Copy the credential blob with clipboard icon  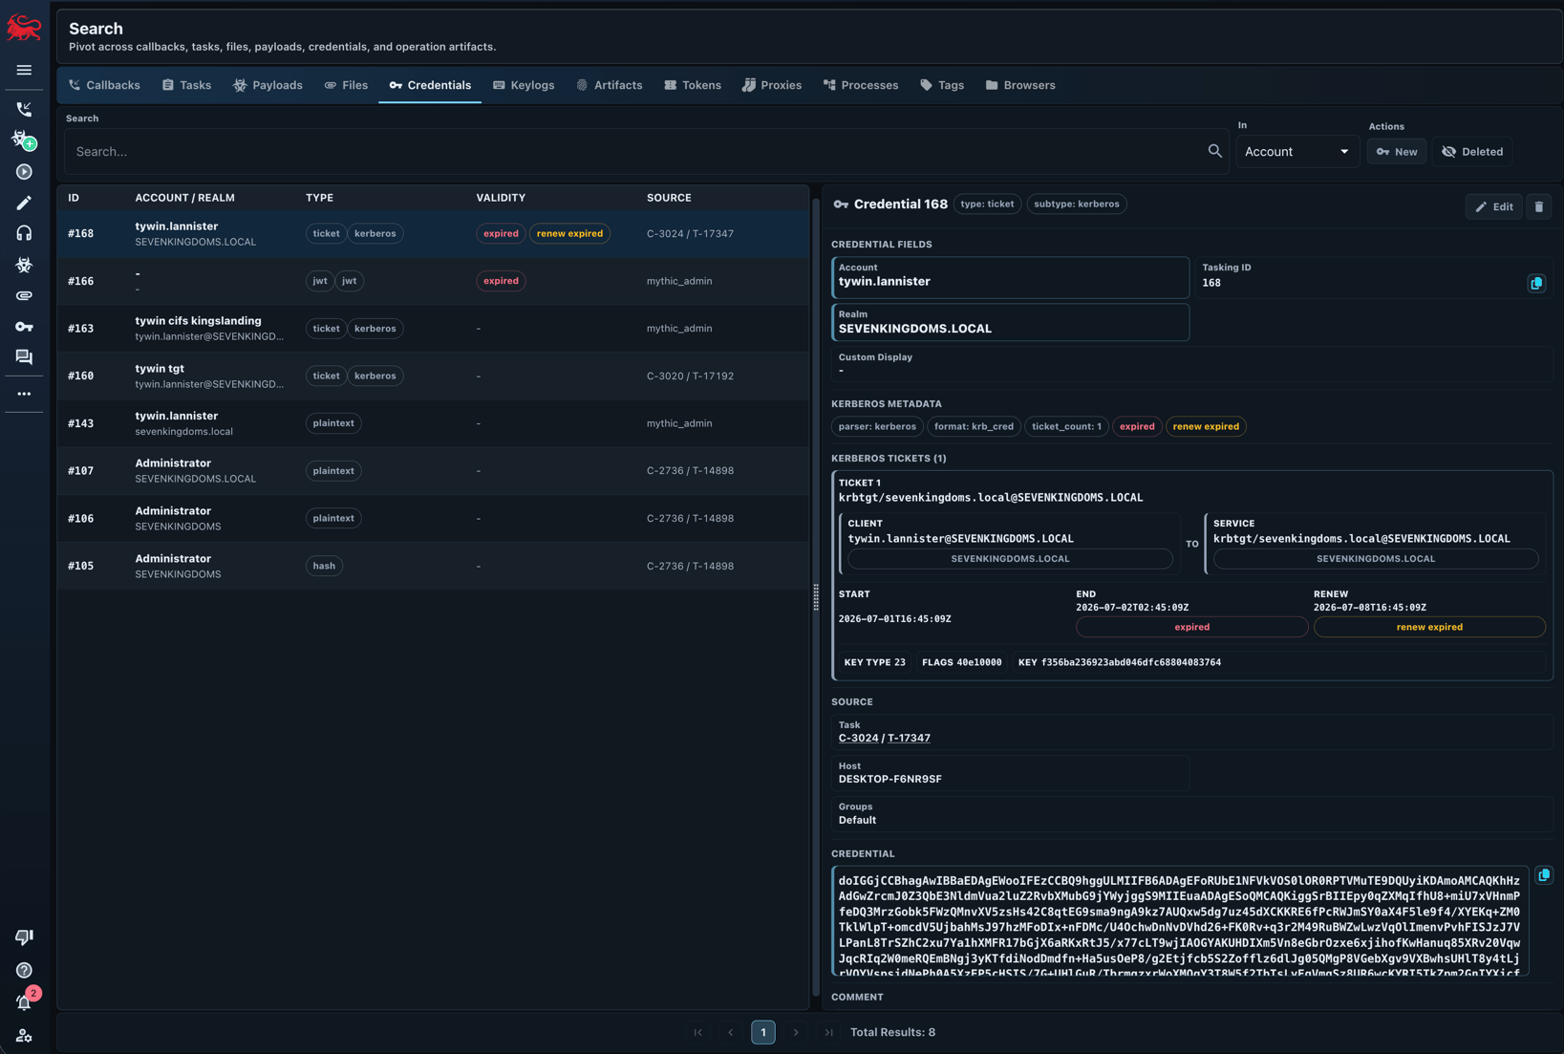point(1543,875)
